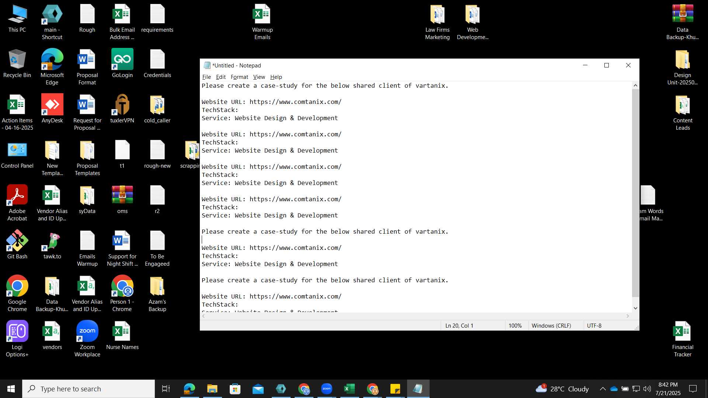The width and height of the screenshot is (708, 398).
Task: Open the volume control in tray
Action: [x=647, y=389]
